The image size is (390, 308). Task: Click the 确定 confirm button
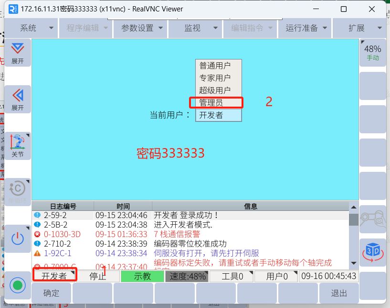point(51,293)
